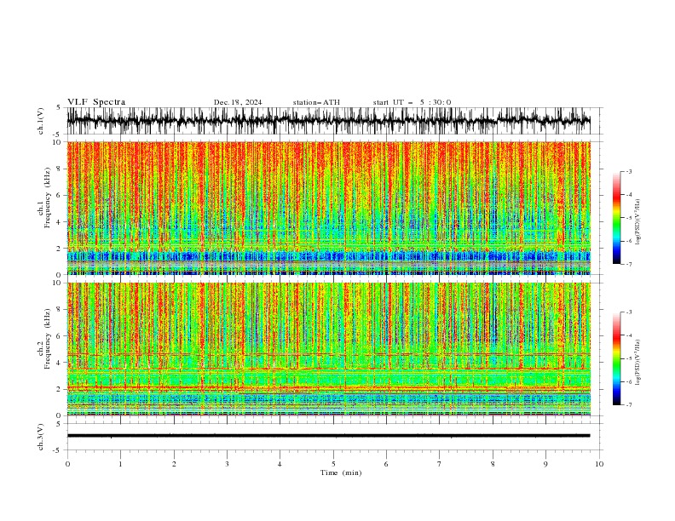
Task: Click inside the ch.1 spectrogram panel
Action: 329,208
